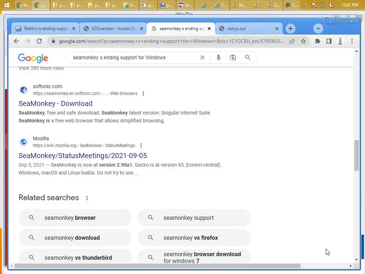Image resolution: width=365 pixels, height=274 pixels.
Task: Show hidden tray icons arrow
Action: pos(305,5)
